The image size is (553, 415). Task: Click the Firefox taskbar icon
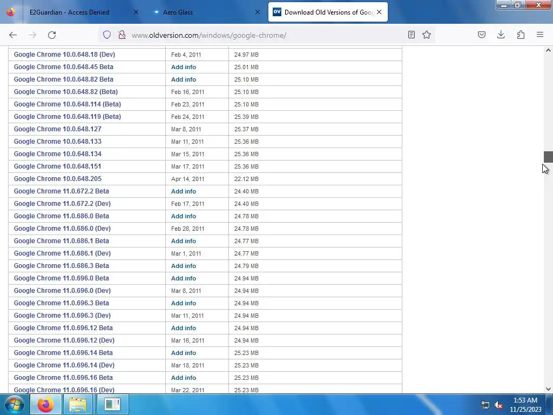pyautogui.click(x=46, y=404)
